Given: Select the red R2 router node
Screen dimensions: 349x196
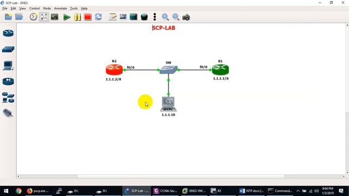Looking at the screenshot, I should coord(114,70).
